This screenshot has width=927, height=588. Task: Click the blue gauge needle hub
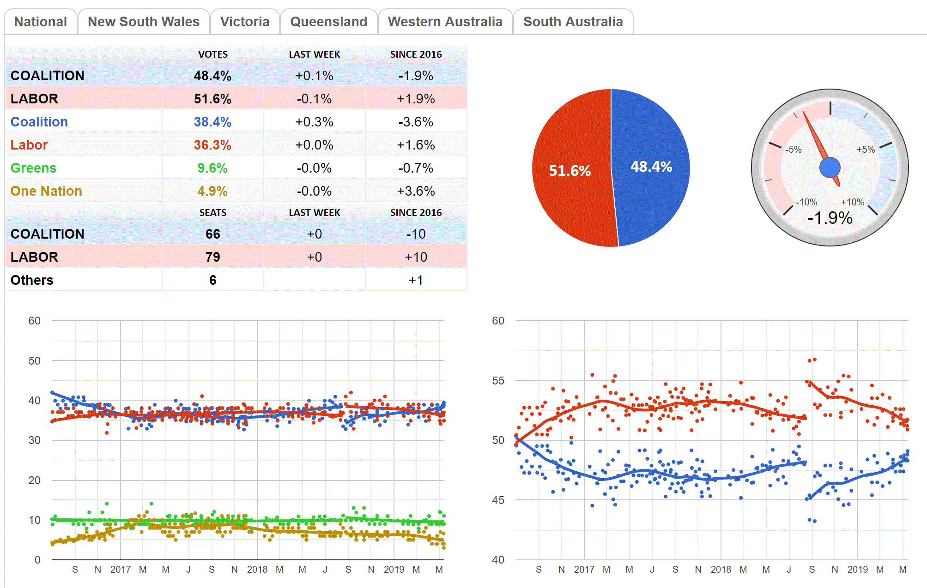[x=830, y=168]
